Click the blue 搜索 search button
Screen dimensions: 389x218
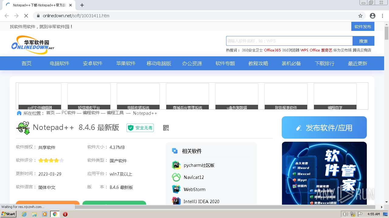[363, 41]
